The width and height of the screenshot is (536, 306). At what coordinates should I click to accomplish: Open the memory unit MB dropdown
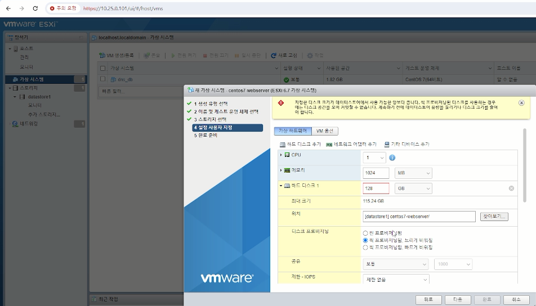tap(413, 173)
